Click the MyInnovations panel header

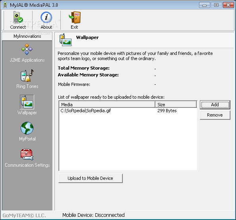[x=27, y=36]
